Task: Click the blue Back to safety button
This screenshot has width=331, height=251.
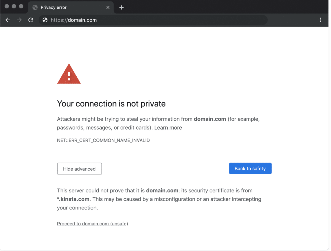Action: [x=250, y=169]
